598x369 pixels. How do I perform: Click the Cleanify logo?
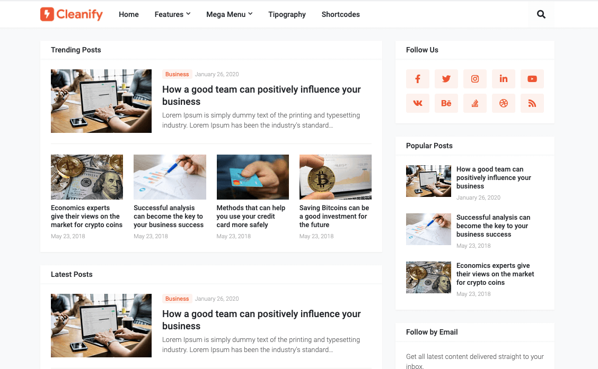[72, 14]
